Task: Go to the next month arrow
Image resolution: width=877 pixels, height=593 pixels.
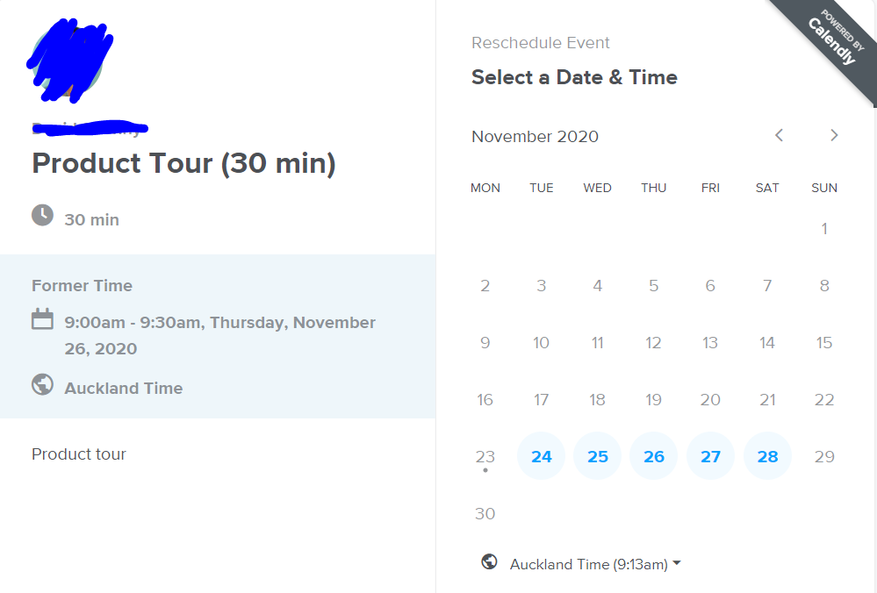Action: [x=834, y=135]
